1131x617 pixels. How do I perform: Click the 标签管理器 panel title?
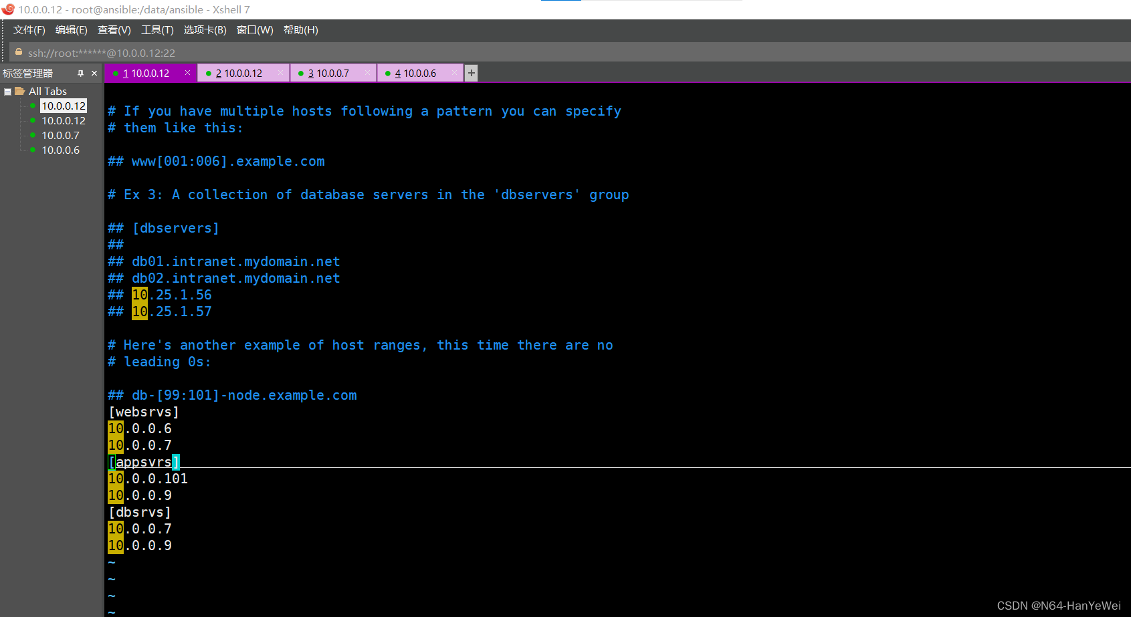[27, 74]
